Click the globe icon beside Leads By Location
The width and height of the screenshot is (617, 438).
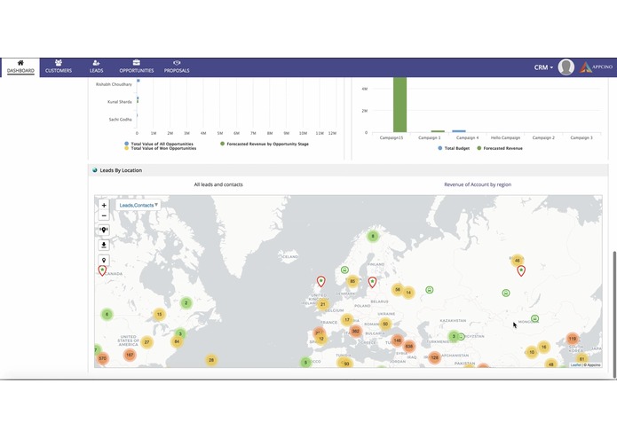(x=94, y=170)
